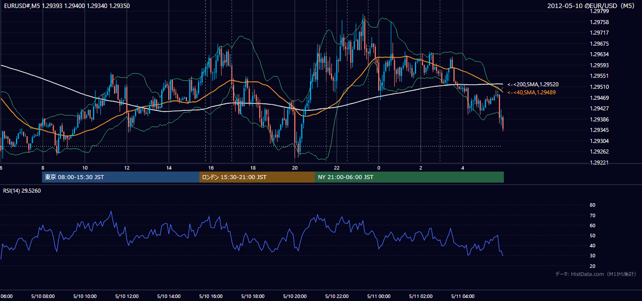Image resolution: width=642 pixels, height=301 pixels.
Task: Click the bottom date label 5/10 22:00
Action: coord(336,296)
